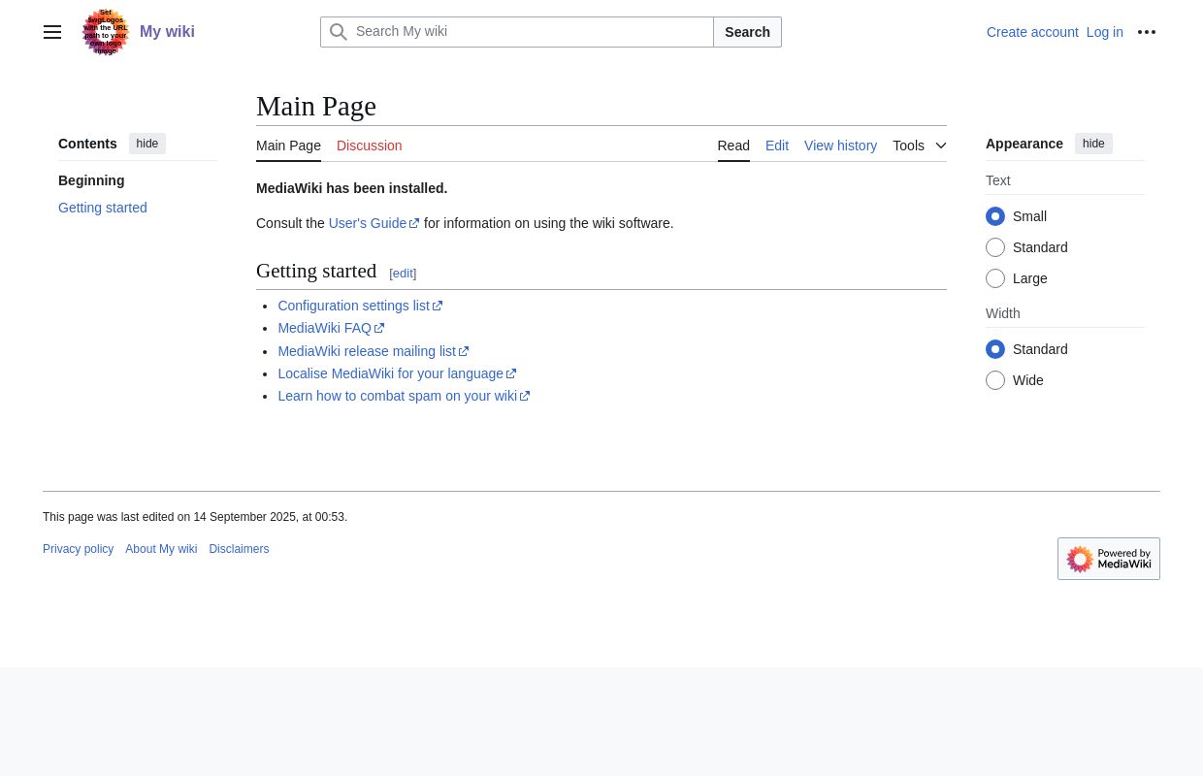This screenshot has width=1203, height=776.
Task: Click the external link icon beside User's Guide
Action: (413, 223)
